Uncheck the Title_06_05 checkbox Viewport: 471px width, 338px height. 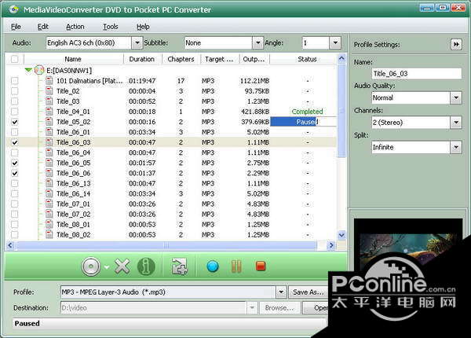[14, 163]
